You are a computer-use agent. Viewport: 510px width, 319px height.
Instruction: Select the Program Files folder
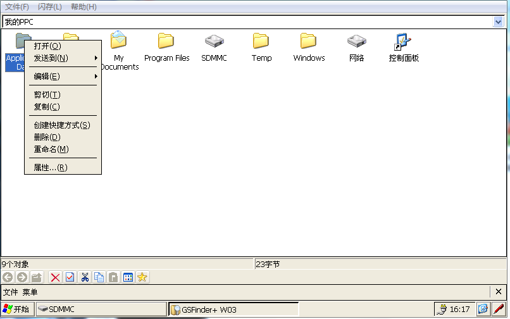166,47
